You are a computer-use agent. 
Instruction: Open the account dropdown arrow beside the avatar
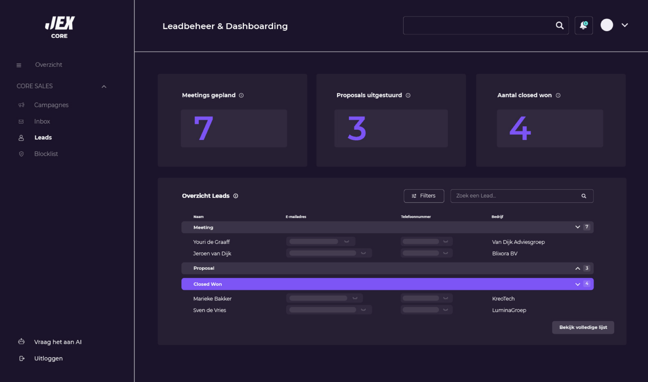(624, 25)
